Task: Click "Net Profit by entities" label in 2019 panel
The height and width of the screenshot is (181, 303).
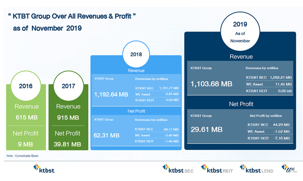Action: click(x=266, y=116)
